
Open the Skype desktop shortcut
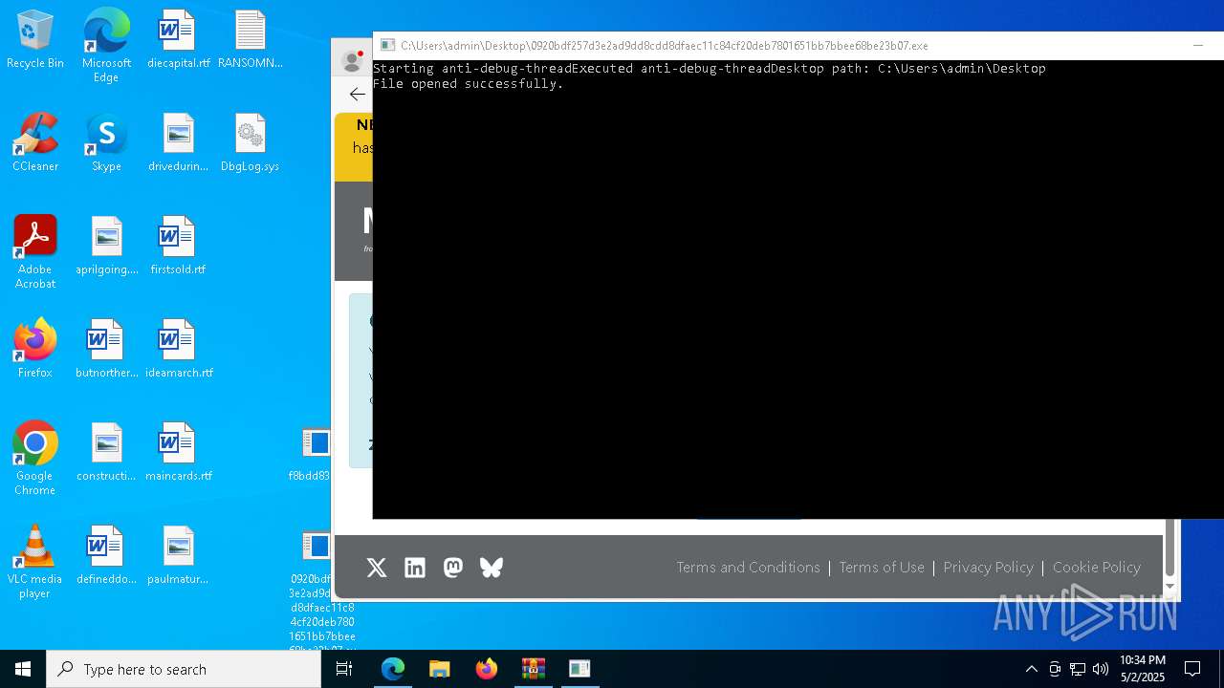[x=106, y=143]
